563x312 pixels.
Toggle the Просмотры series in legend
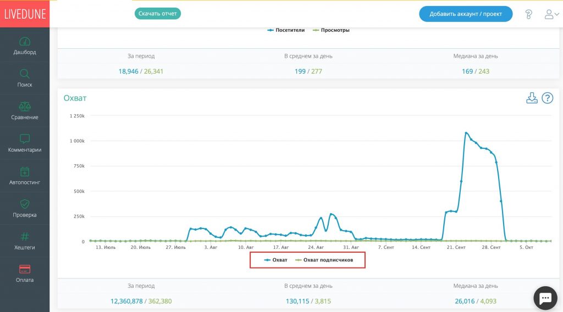[331, 30]
